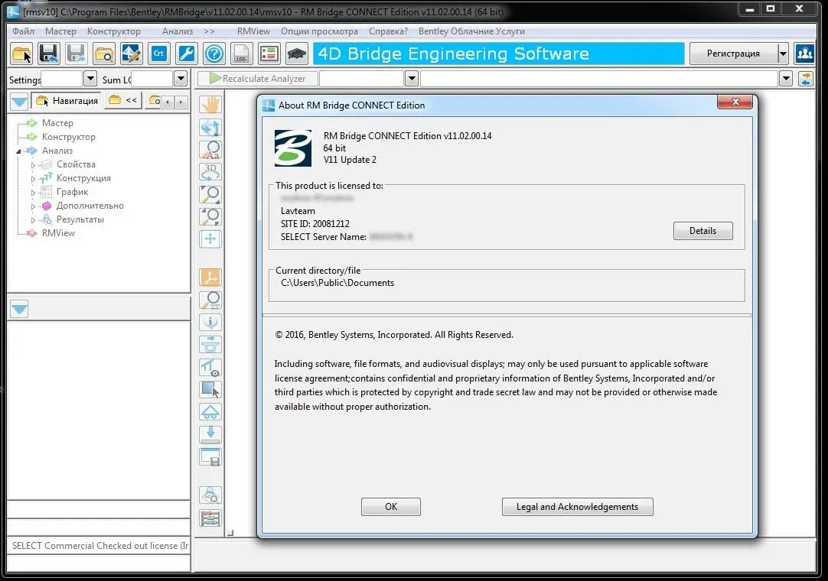
Task: Open the wrench tools icon
Action: (187, 54)
